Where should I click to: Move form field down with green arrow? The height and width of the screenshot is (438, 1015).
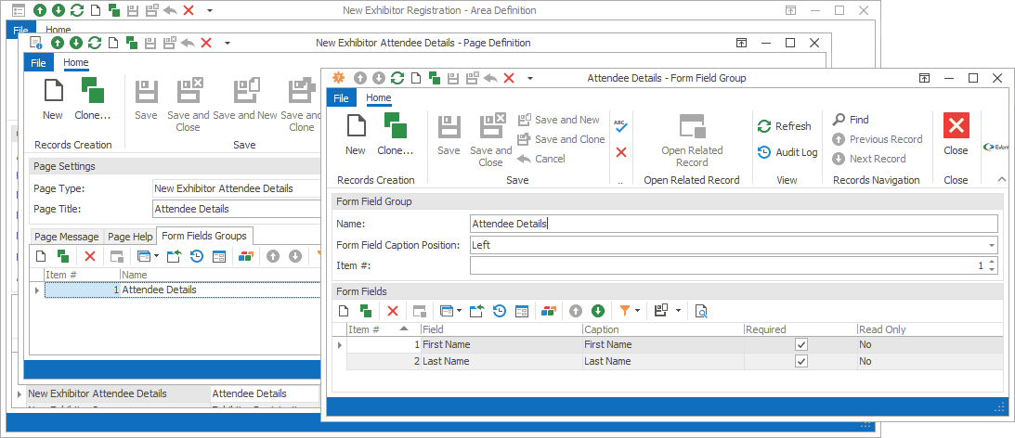click(598, 311)
